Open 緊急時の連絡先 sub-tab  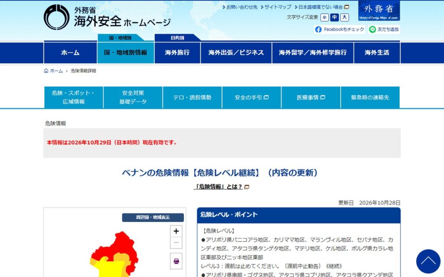(x=370, y=97)
